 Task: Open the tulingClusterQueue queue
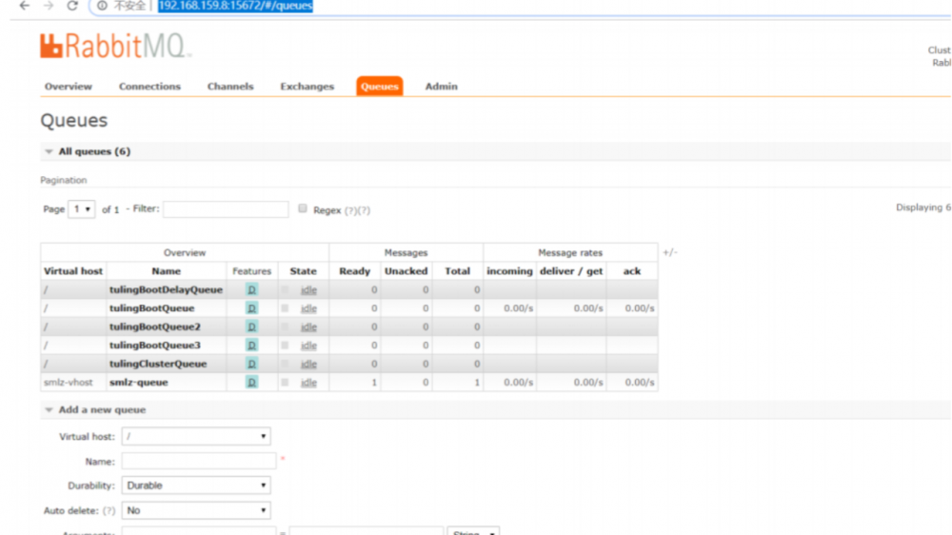(158, 364)
